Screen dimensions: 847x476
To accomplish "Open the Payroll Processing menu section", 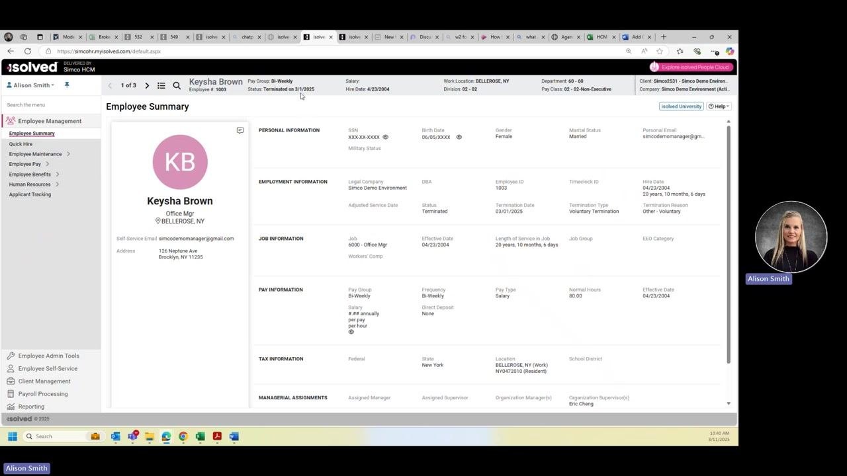I will coord(43,394).
